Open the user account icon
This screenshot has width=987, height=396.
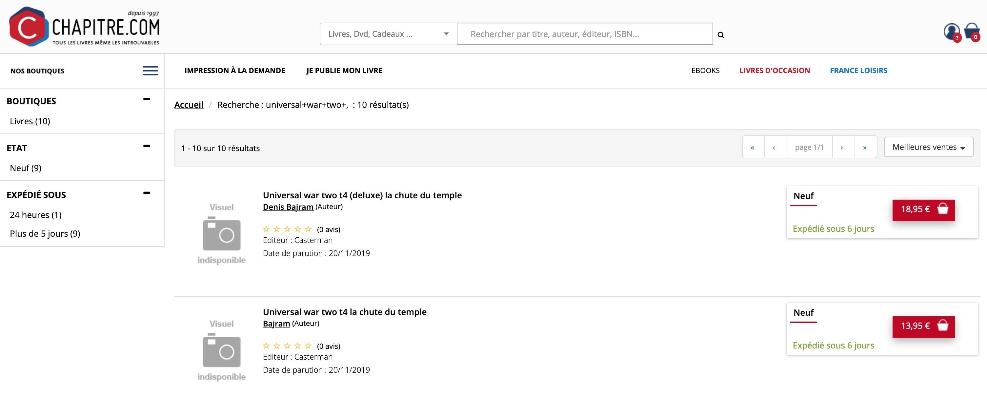coord(951,31)
